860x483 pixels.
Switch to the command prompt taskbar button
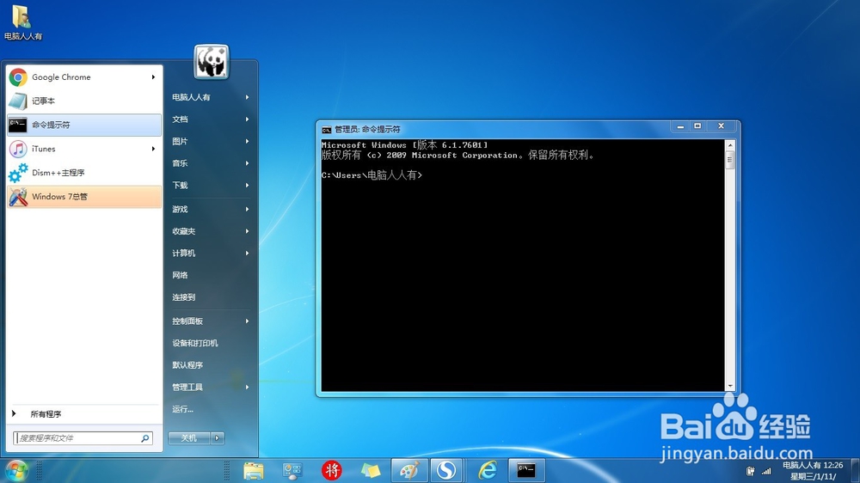[x=526, y=470]
